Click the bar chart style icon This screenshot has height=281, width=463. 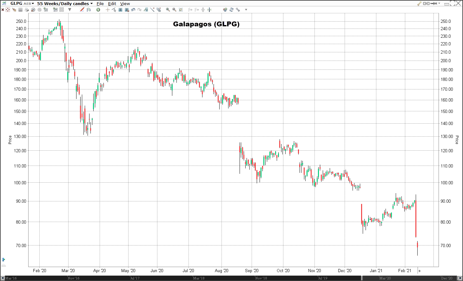tap(89, 10)
